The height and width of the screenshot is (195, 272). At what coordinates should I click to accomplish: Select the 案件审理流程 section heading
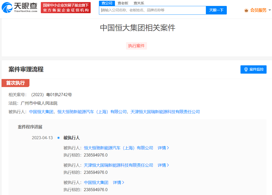point(26,69)
